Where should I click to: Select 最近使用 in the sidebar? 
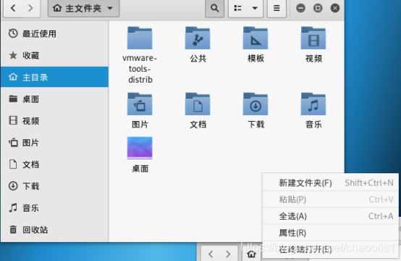pyautogui.click(x=54, y=33)
